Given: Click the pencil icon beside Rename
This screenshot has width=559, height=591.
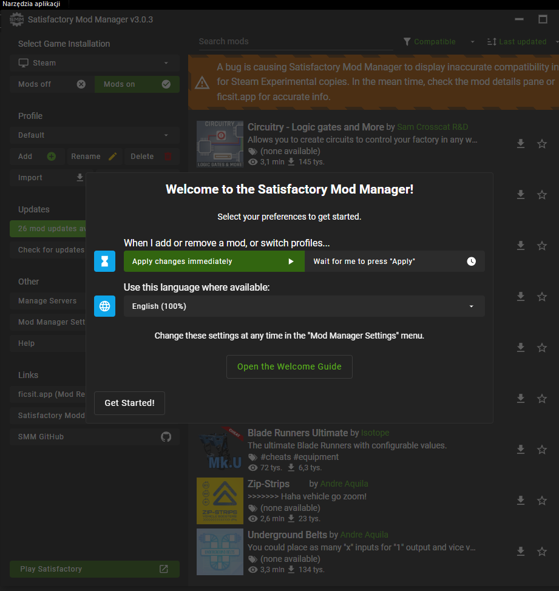Looking at the screenshot, I should tap(112, 157).
